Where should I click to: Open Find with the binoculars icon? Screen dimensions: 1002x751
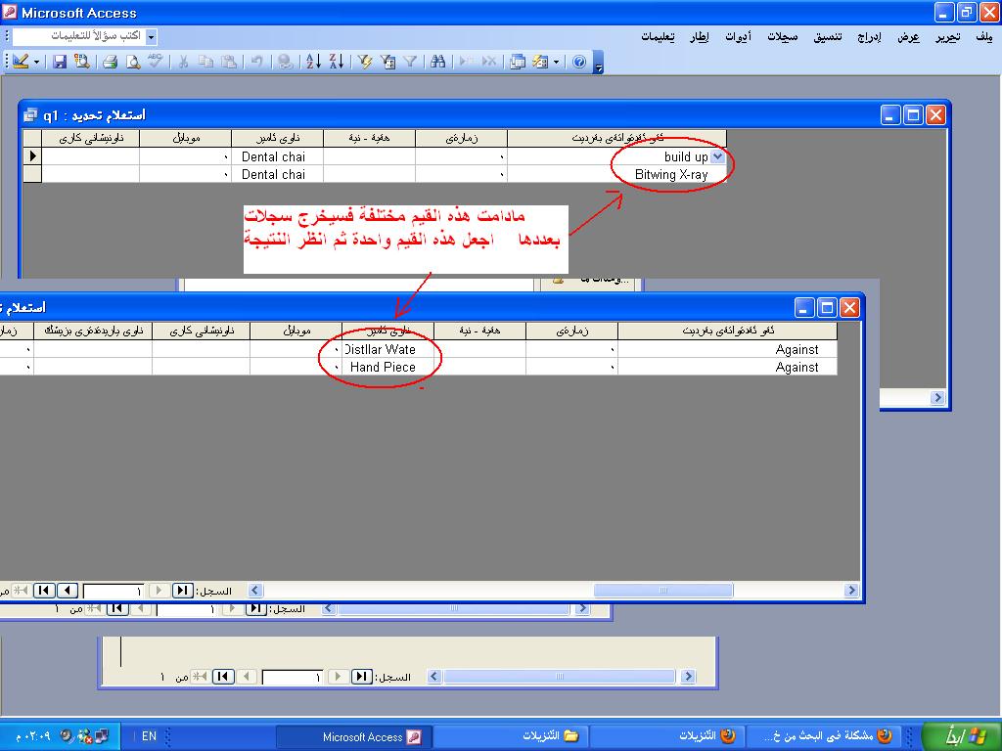pos(437,62)
